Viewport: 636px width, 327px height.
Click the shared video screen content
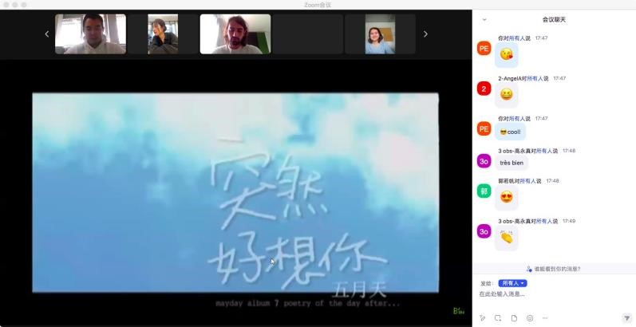click(x=235, y=192)
